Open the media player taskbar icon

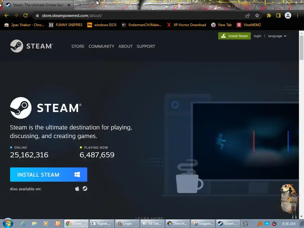(46, 224)
